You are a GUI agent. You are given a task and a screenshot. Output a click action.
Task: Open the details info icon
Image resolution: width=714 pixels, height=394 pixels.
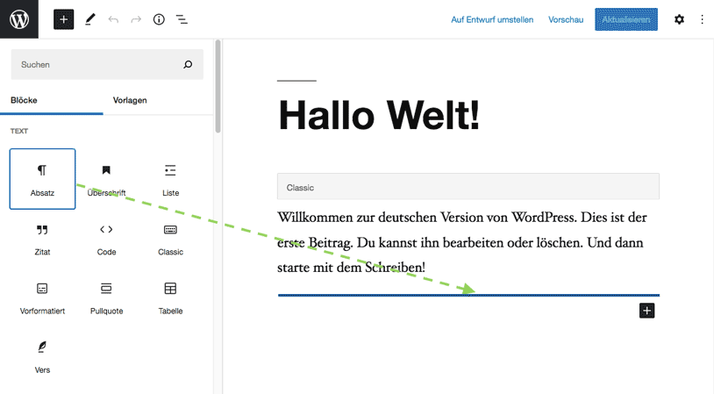159,19
